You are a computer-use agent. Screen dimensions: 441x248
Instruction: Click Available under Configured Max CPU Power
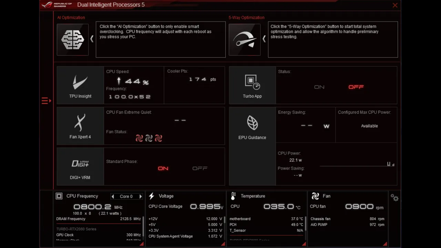point(369,126)
